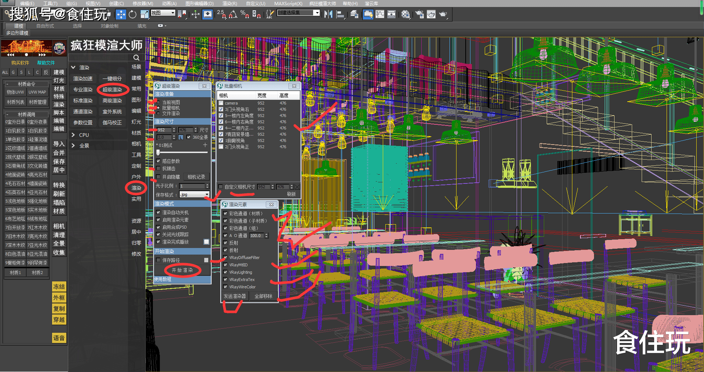Click the 发送渲染器 button

(235, 296)
